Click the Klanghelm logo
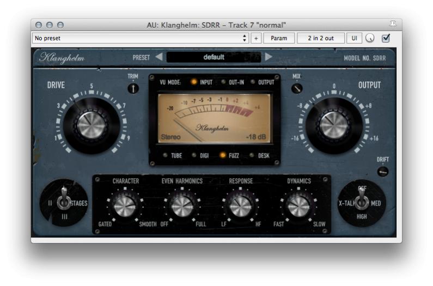The width and height of the screenshot is (433, 286). pyautogui.click(x=62, y=58)
